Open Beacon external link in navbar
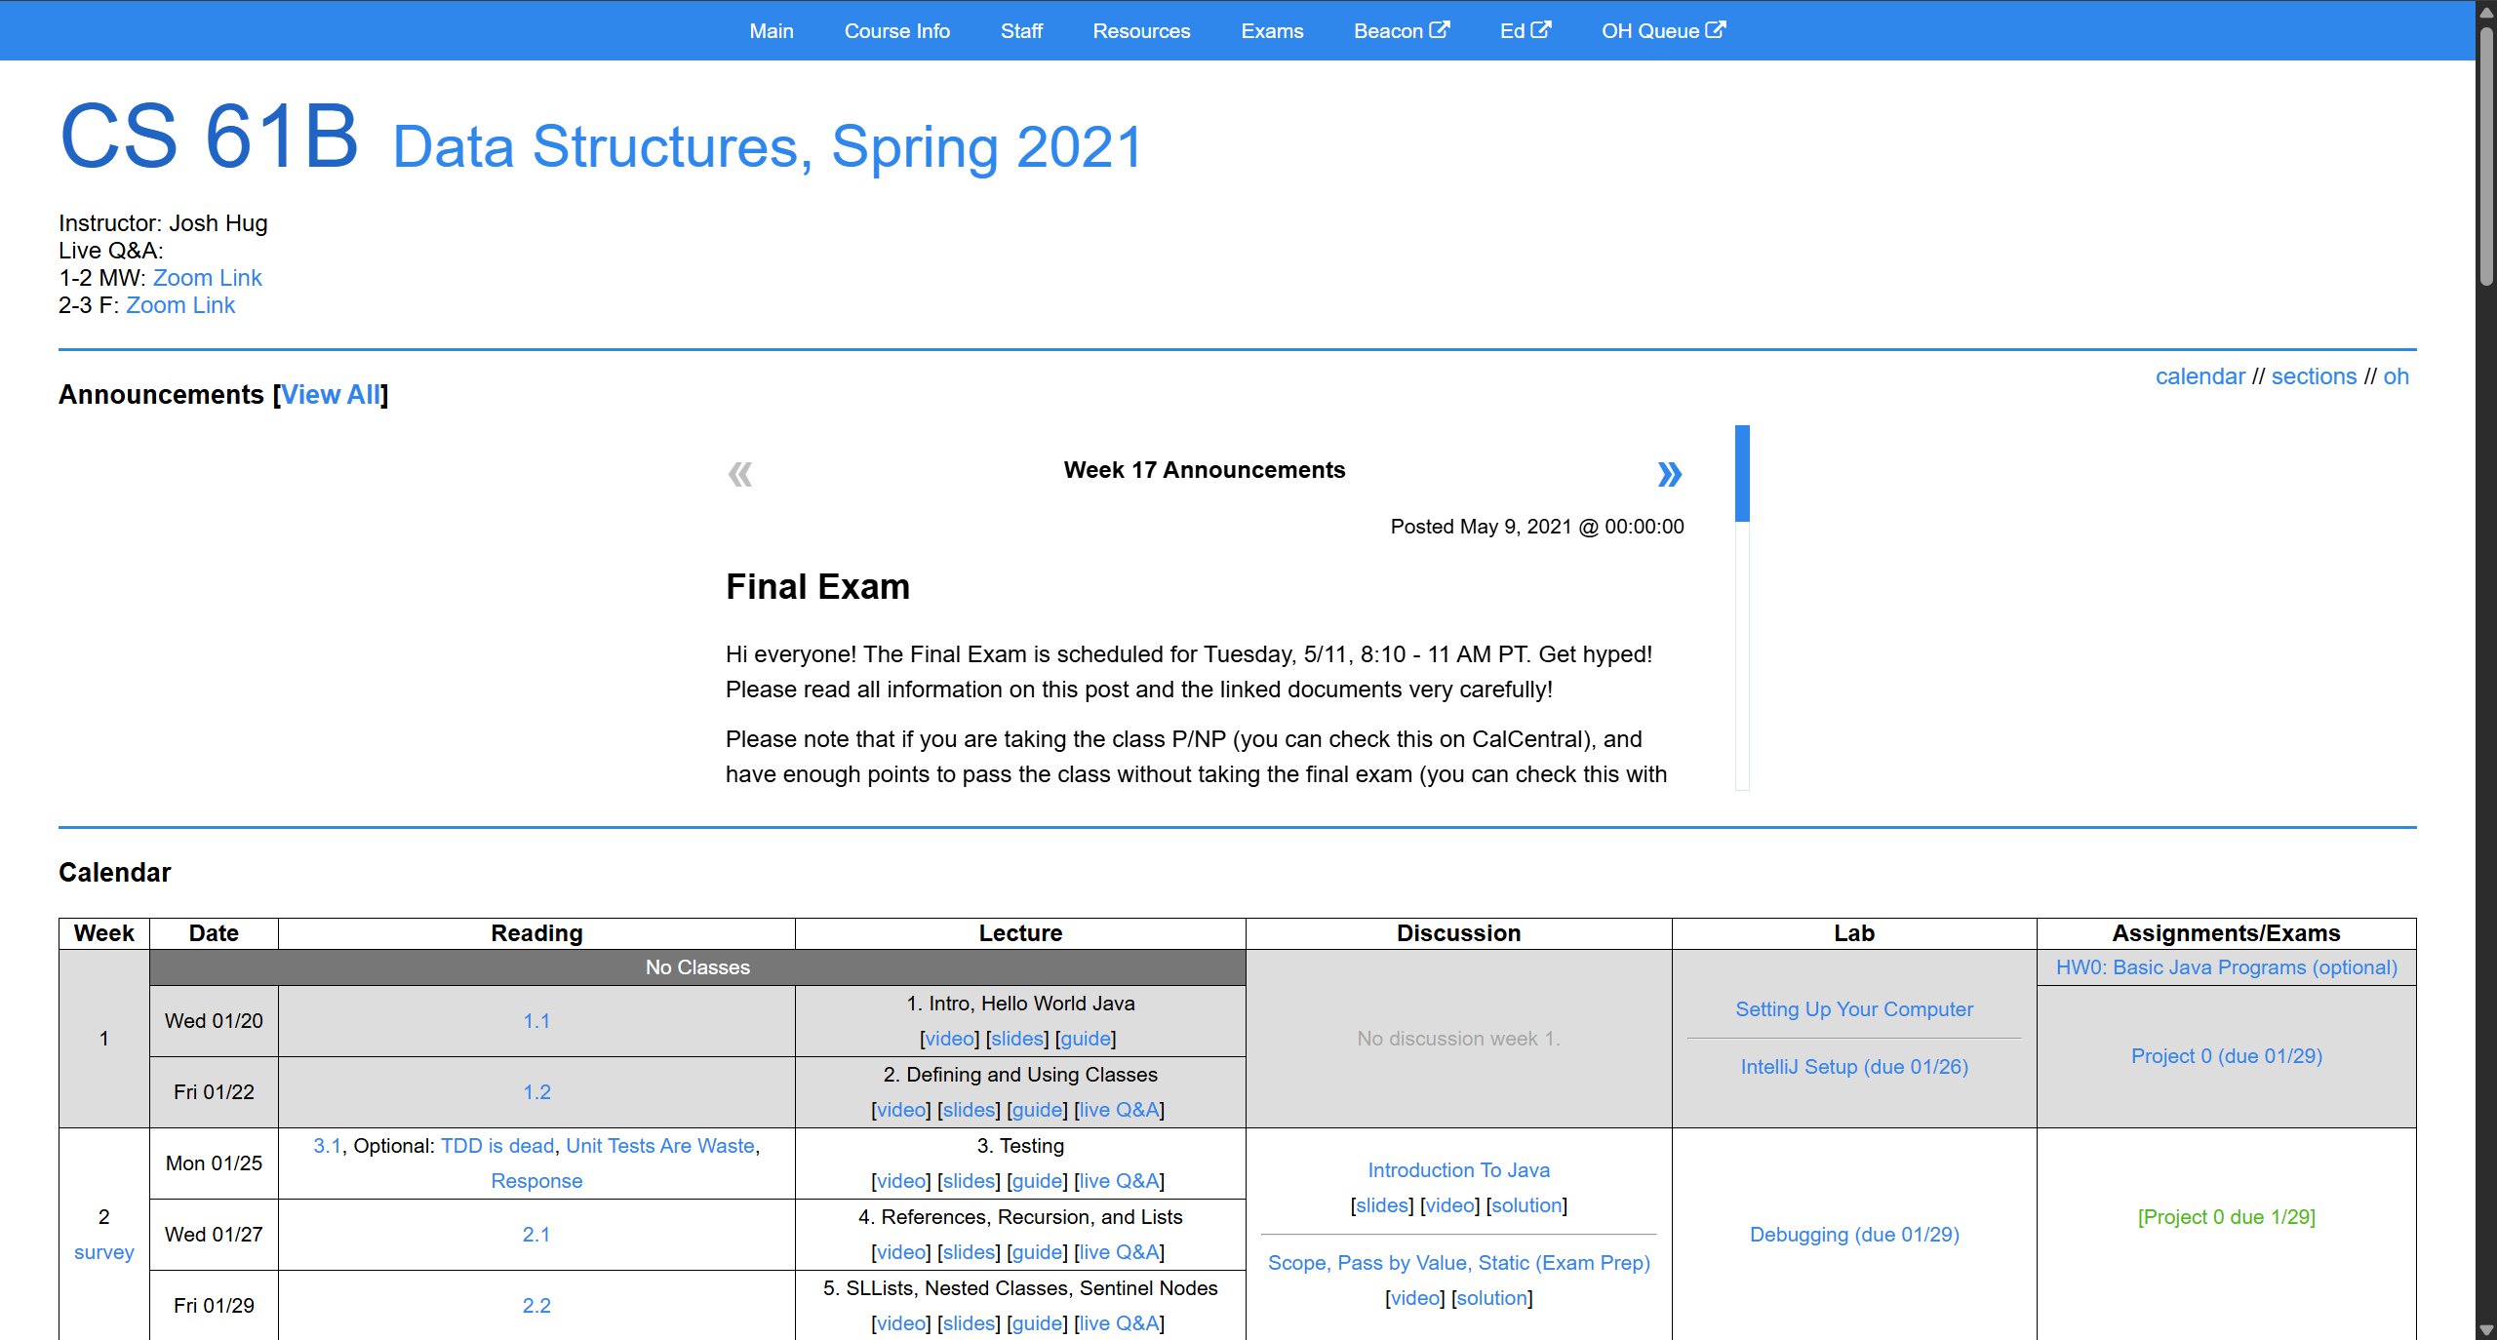 click(x=1402, y=30)
